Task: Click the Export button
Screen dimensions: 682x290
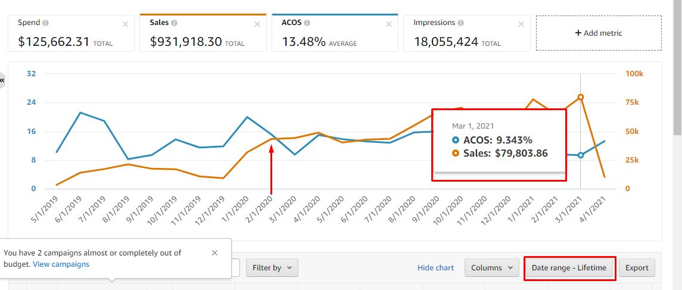Action: pyautogui.click(x=637, y=268)
